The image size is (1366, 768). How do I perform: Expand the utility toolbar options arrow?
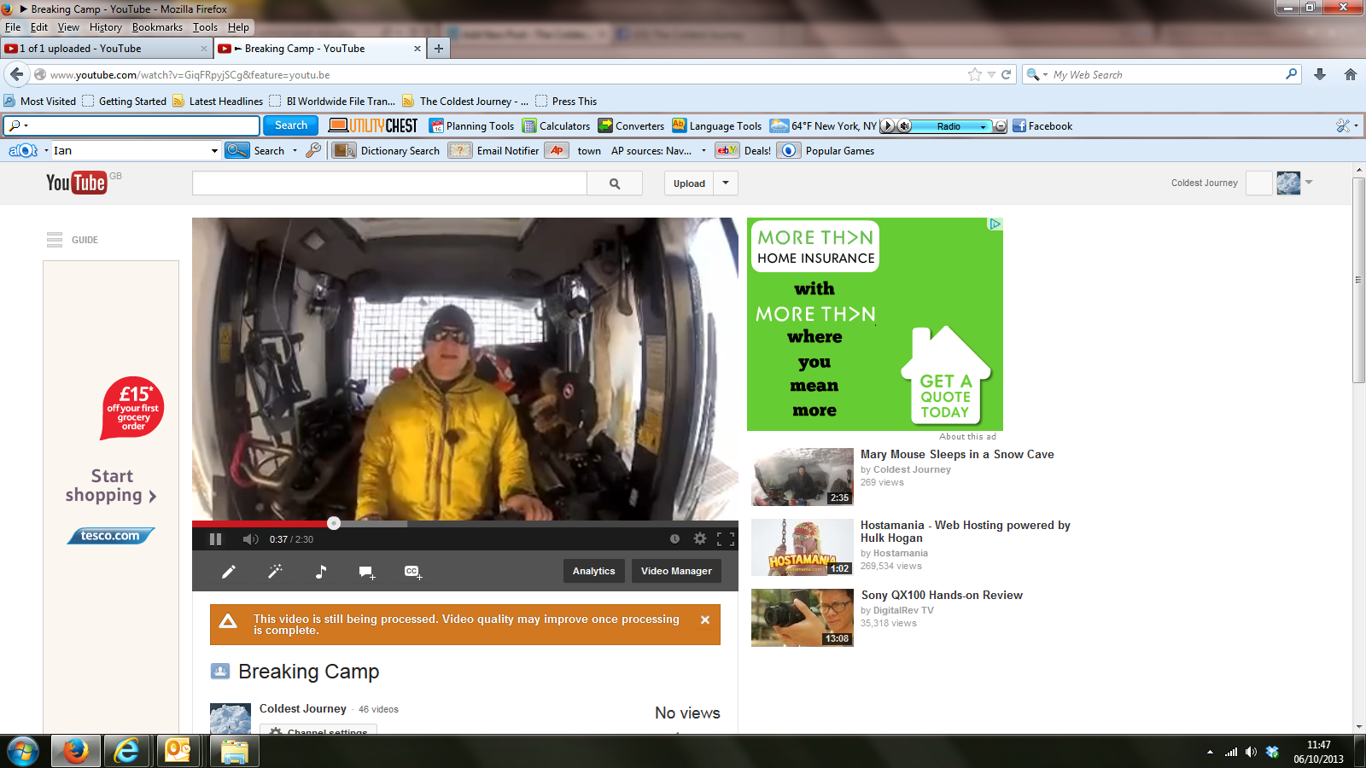click(x=1356, y=125)
